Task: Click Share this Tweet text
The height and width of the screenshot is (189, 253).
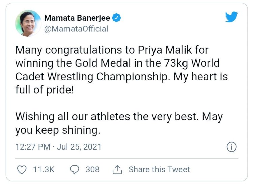Action: point(159,170)
